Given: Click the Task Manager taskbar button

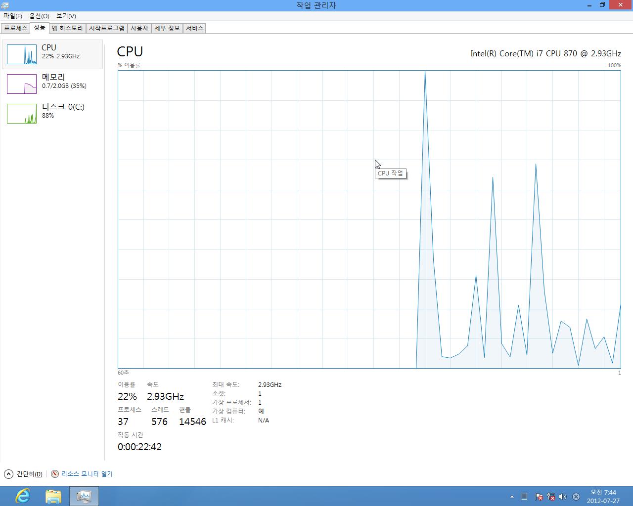Looking at the screenshot, I should coord(84,496).
